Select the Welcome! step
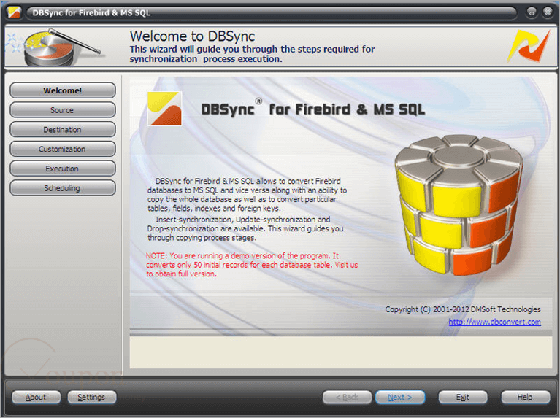 pyautogui.click(x=63, y=90)
